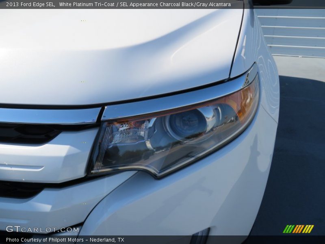This screenshot has width=325, height=244.
Task: Select the "2013 Ford Edge SEL" title text
Action: tap(30, 4)
